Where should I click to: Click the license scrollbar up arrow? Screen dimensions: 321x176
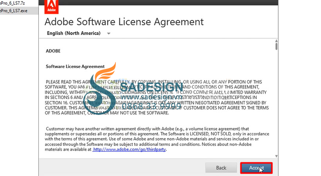click(x=276, y=41)
